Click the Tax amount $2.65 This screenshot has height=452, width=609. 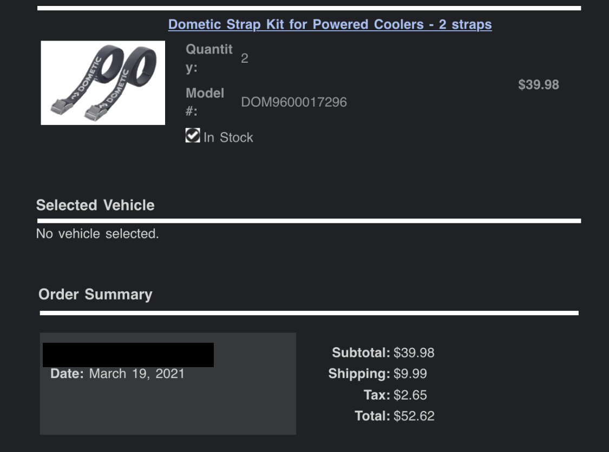(x=410, y=395)
